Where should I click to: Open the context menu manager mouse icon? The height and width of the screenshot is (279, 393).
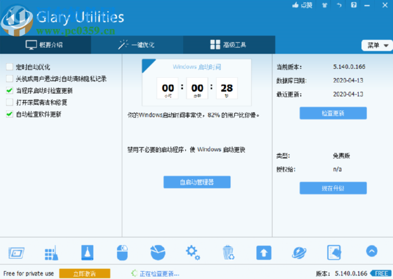[x=123, y=252]
